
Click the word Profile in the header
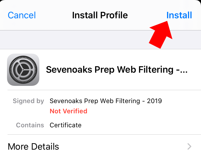(114, 15)
